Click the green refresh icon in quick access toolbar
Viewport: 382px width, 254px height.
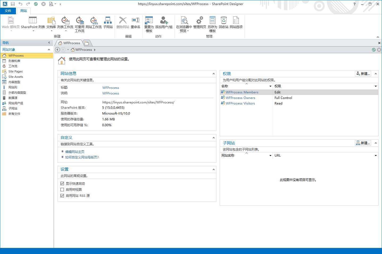[36, 4]
